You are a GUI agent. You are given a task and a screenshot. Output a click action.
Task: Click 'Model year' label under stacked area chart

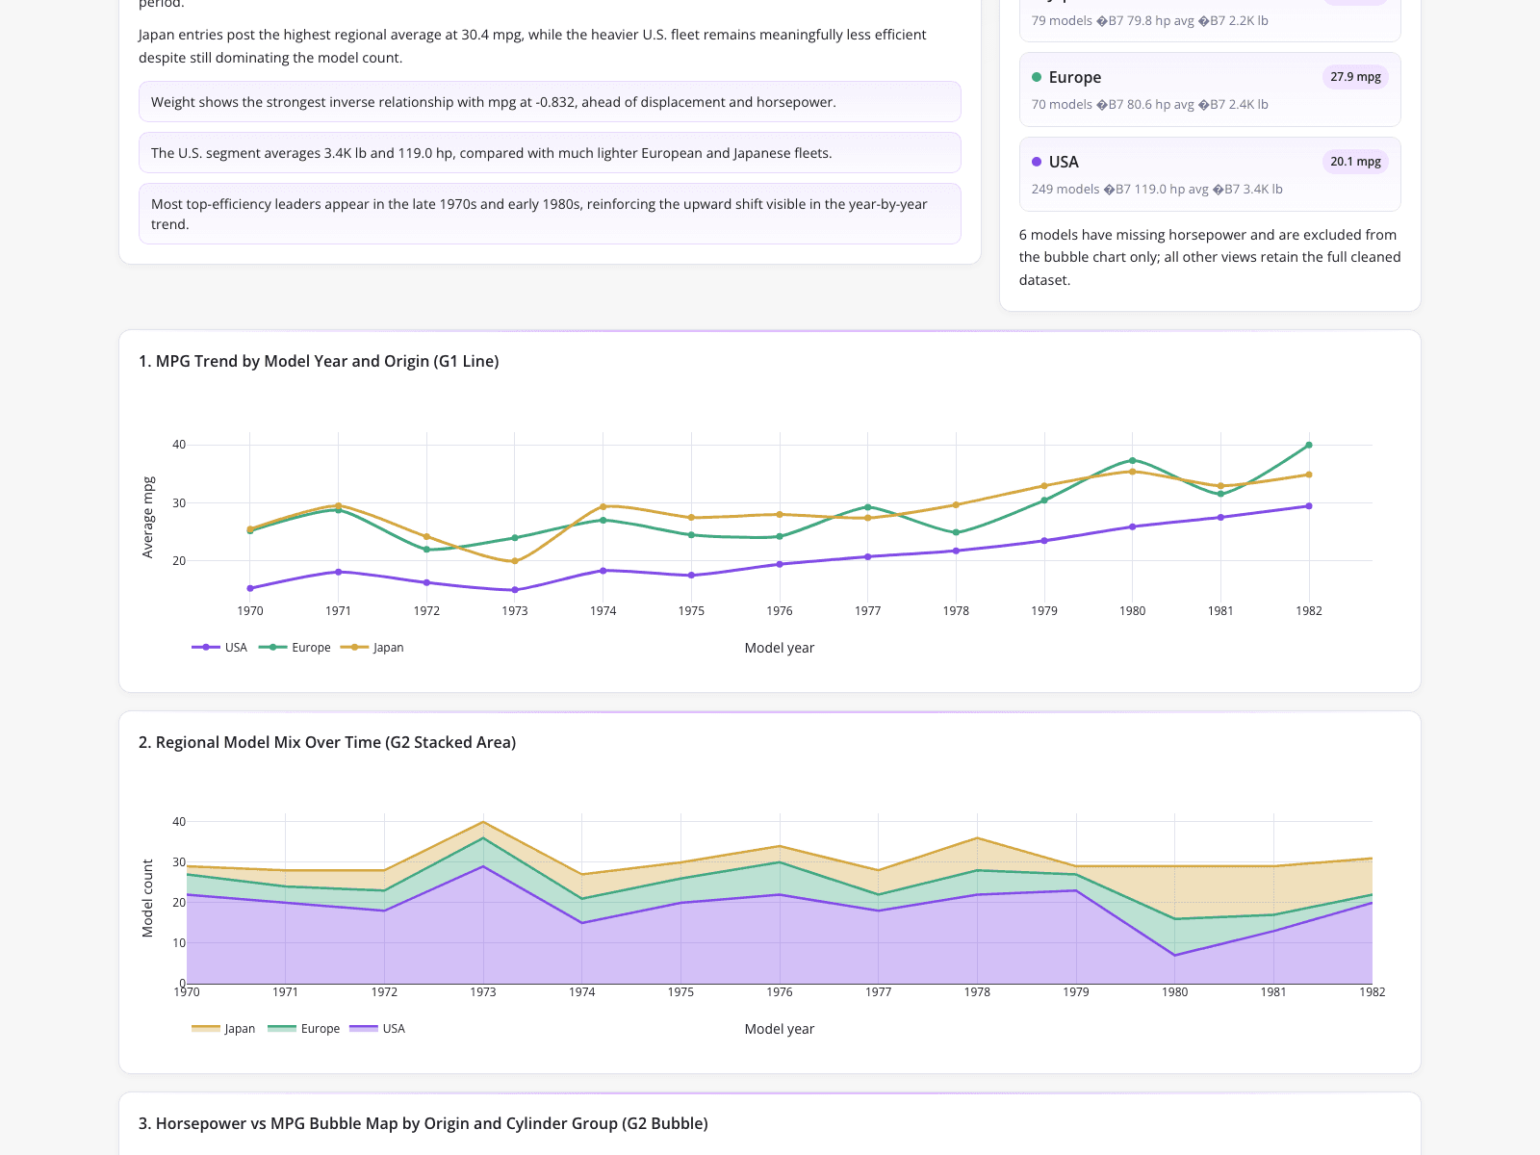click(x=780, y=1029)
